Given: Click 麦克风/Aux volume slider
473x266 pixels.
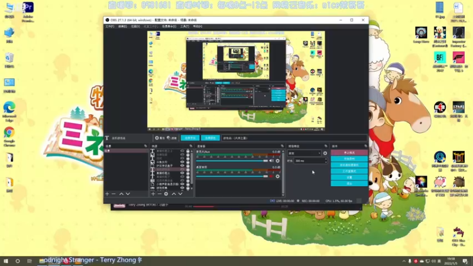Looking at the screenshot, I should point(232,161).
